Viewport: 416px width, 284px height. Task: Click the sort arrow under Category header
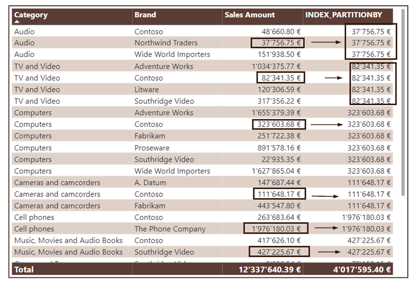tap(17, 22)
